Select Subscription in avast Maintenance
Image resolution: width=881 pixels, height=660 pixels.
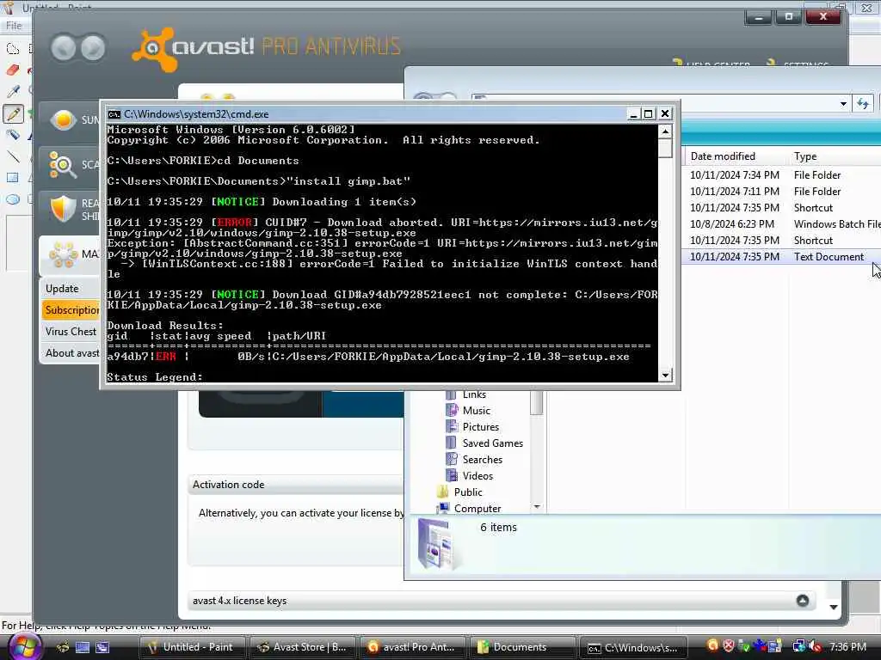[x=71, y=309]
